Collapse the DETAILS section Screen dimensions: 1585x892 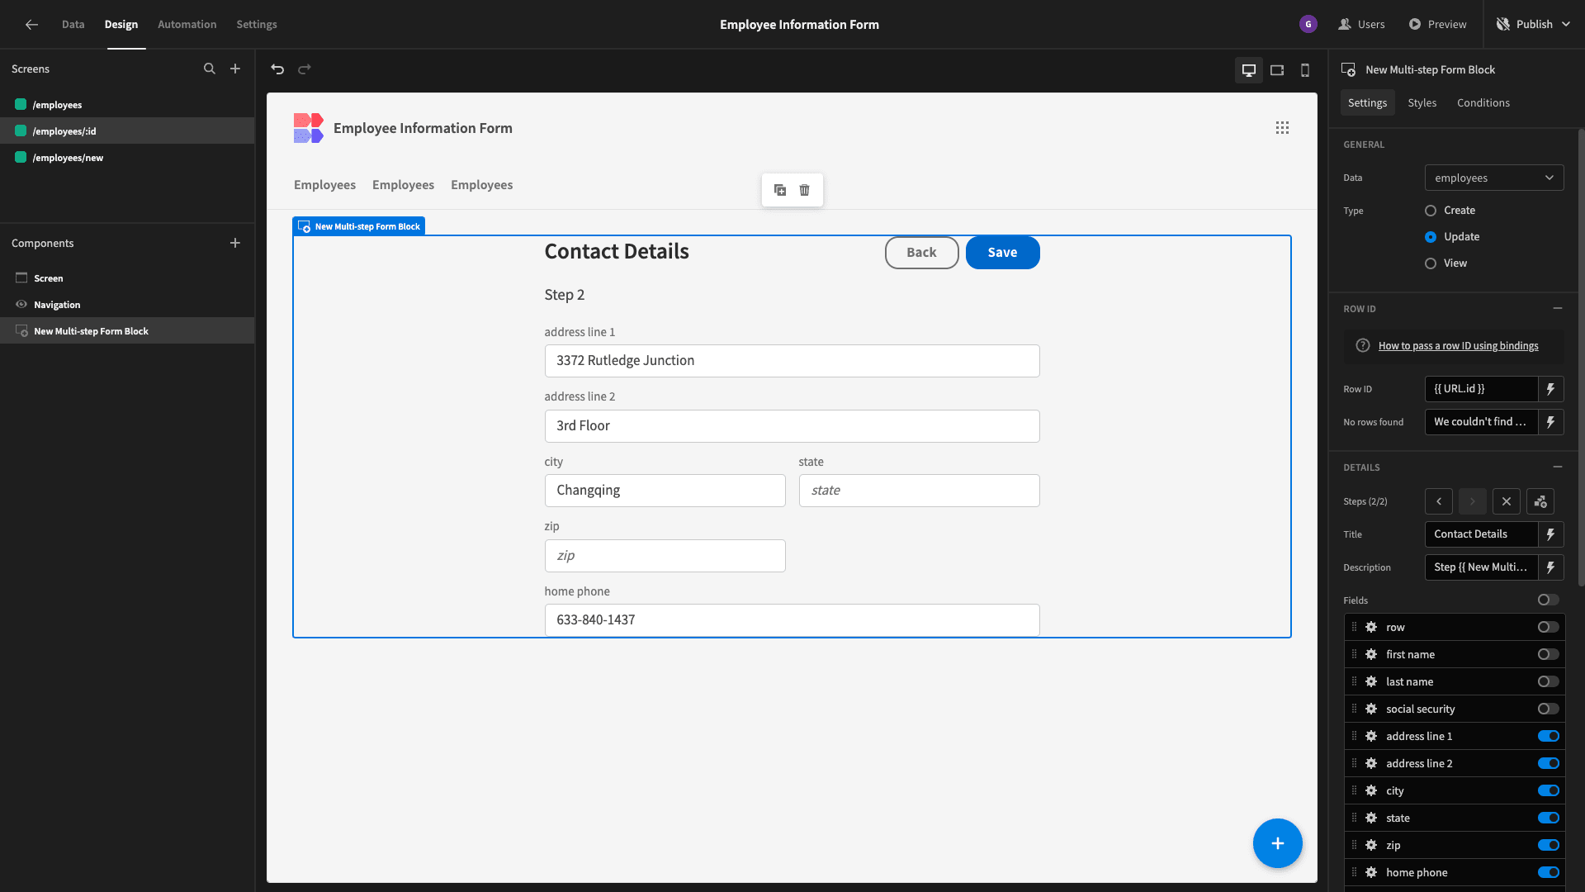click(x=1558, y=467)
